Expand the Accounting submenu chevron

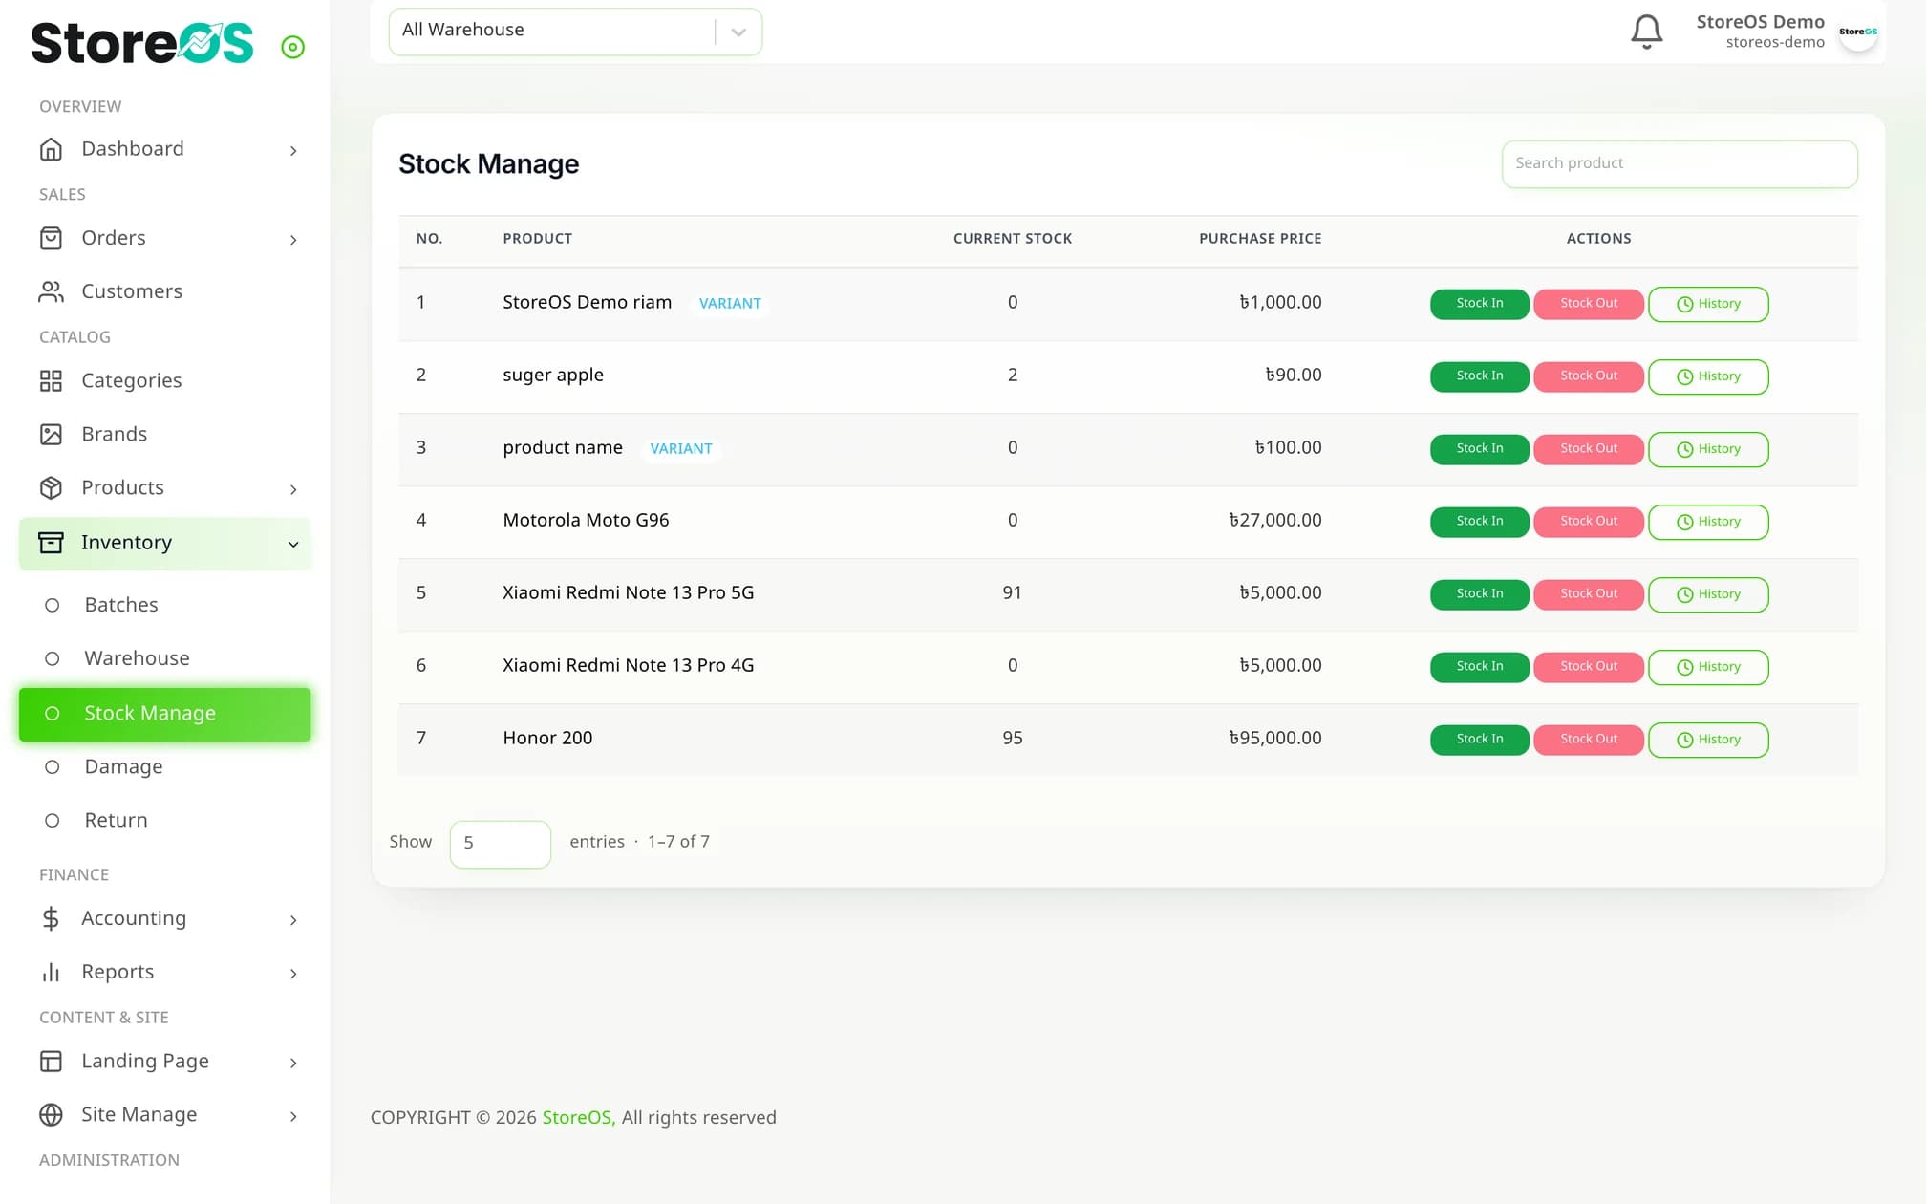293,920
